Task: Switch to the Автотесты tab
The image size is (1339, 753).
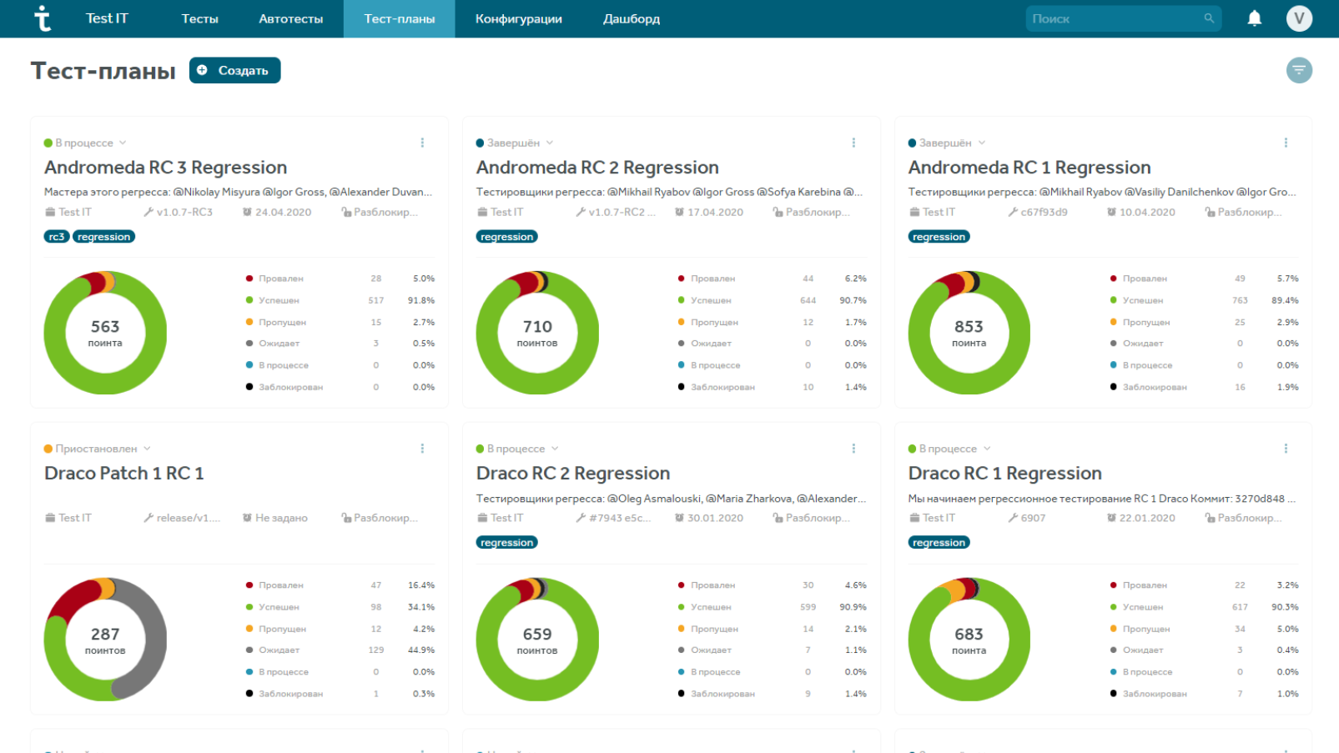Action: click(x=291, y=18)
